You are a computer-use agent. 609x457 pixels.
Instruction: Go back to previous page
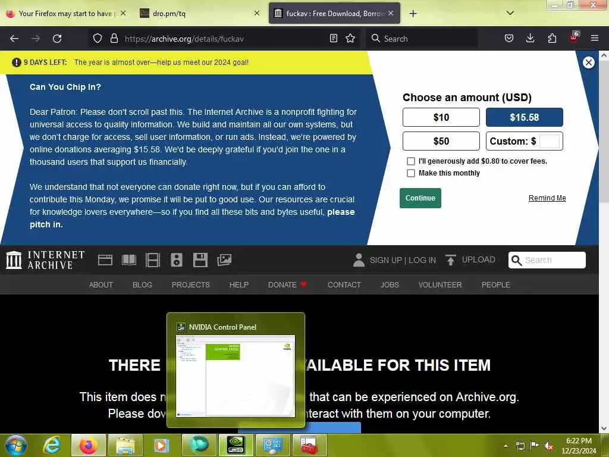[x=14, y=39]
